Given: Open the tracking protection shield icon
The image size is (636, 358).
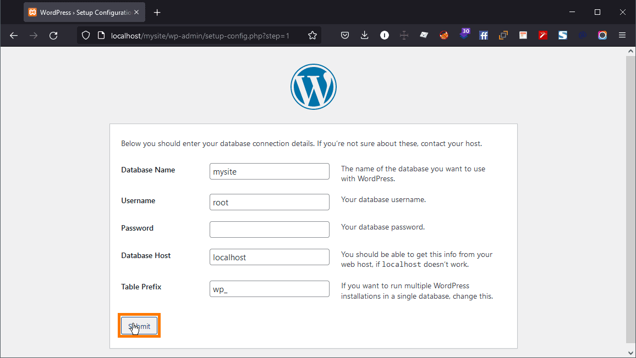Looking at the screenshot, I should point(86,36).
